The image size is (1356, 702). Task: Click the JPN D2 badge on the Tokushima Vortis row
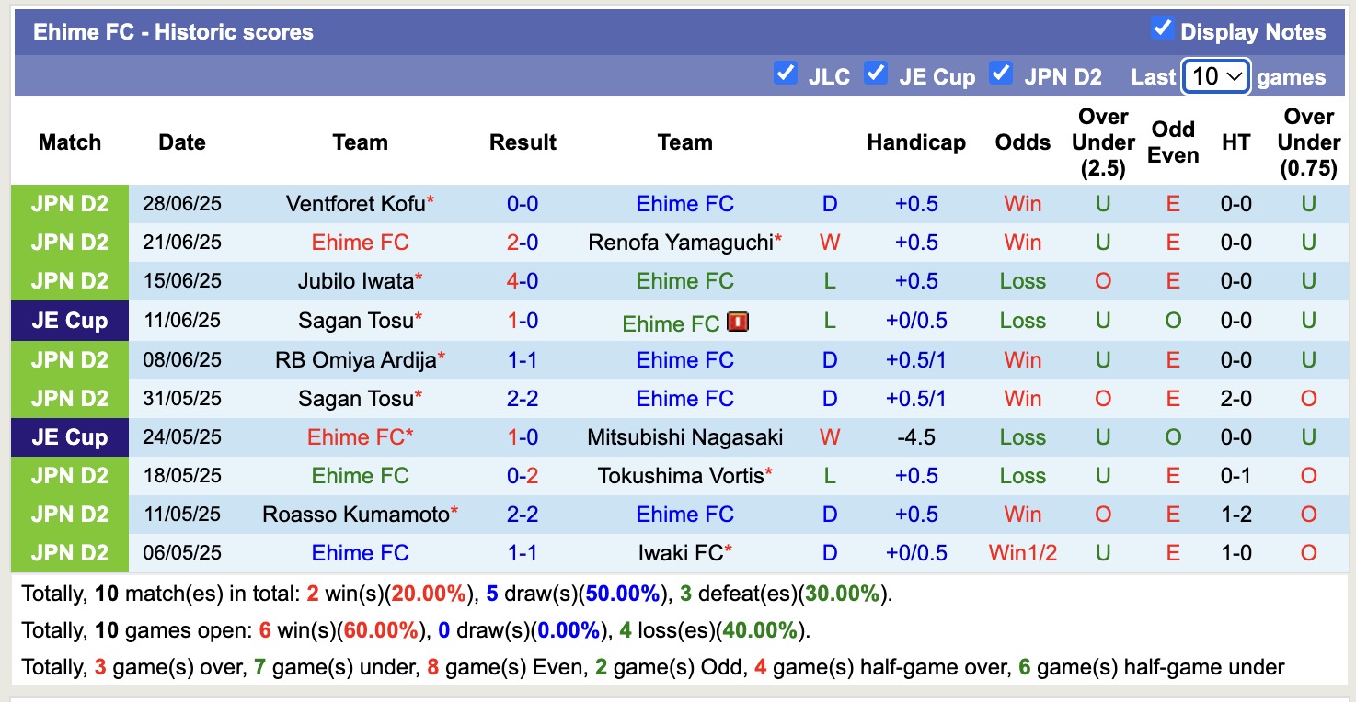(x=69, y=475)
